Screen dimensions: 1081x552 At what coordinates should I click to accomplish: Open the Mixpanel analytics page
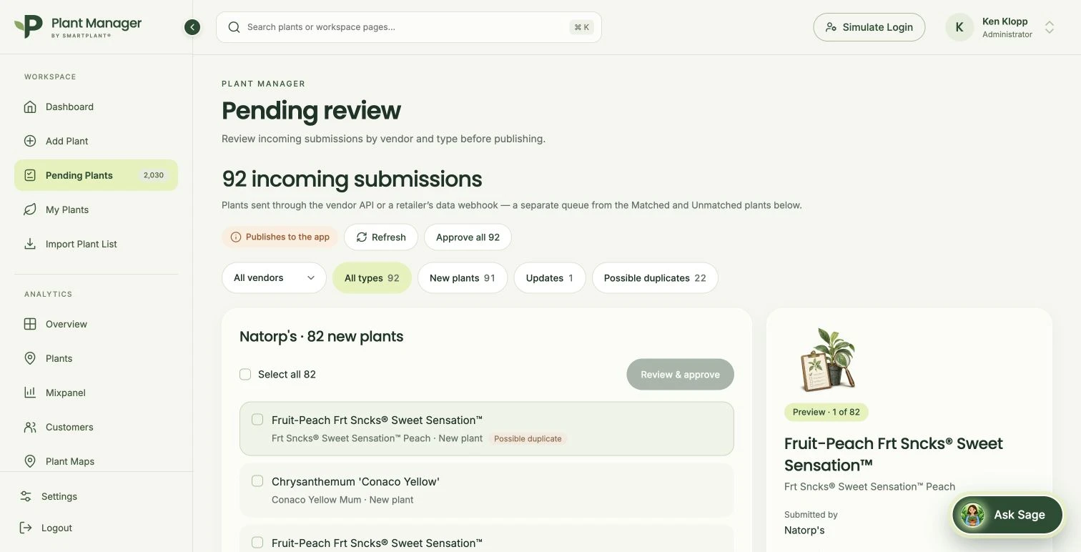(96, 393)
